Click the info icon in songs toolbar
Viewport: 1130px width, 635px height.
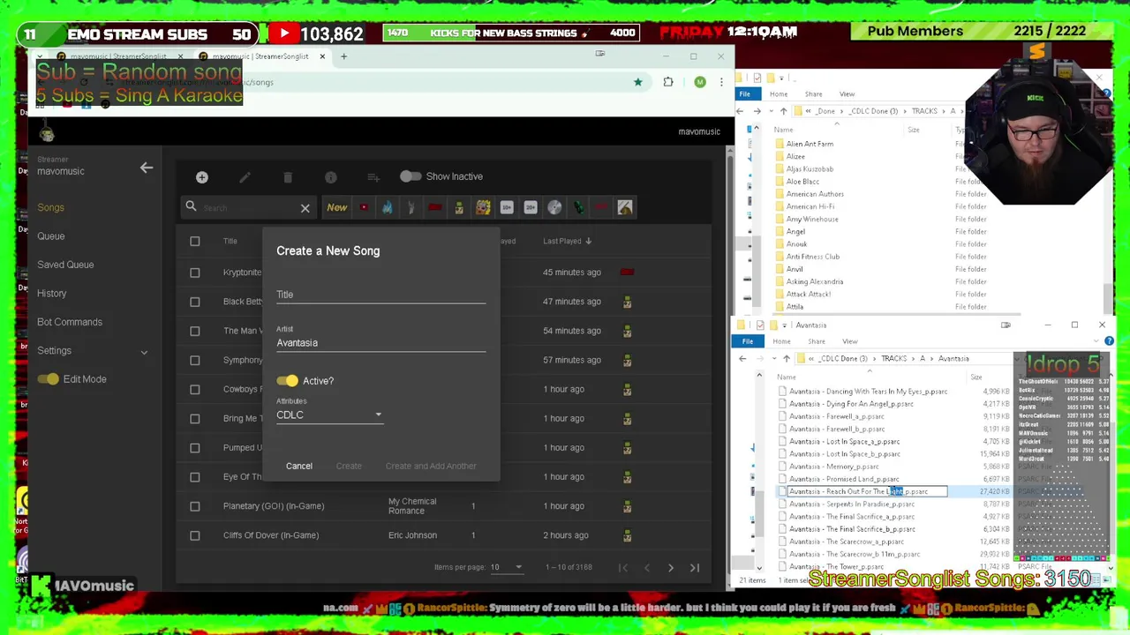click(x=330, y=177)
